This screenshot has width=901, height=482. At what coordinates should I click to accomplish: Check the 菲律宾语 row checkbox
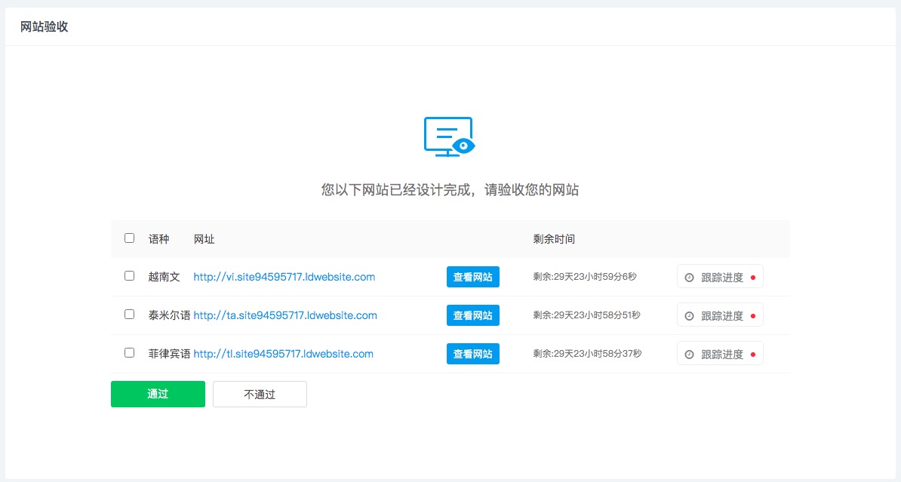point(129,353)
